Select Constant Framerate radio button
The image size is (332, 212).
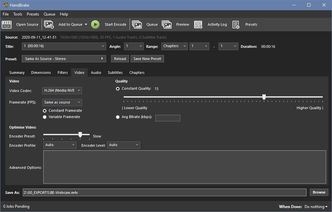point(45,111)
